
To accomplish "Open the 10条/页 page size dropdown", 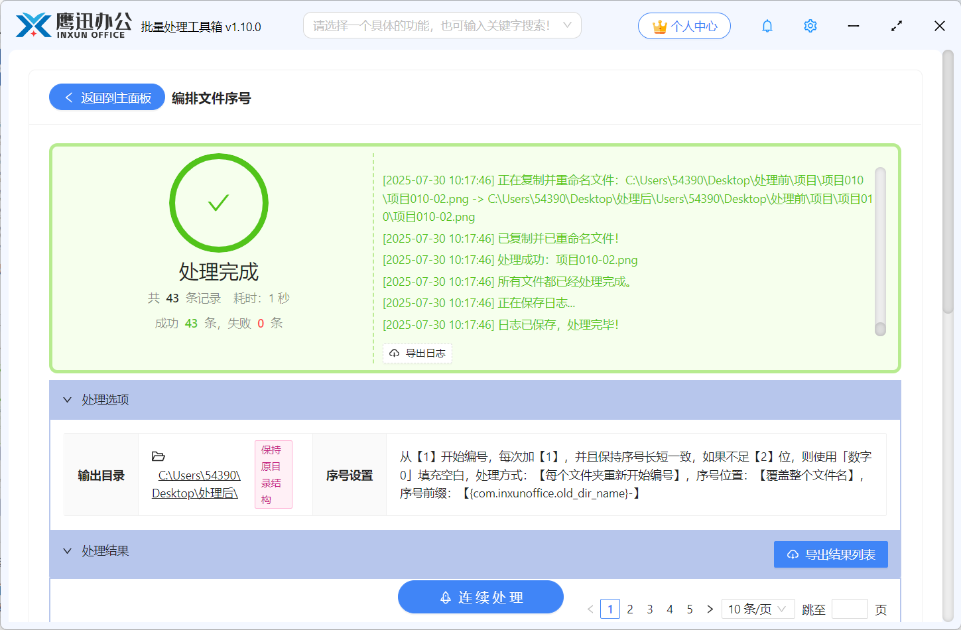I will point(758,609).
